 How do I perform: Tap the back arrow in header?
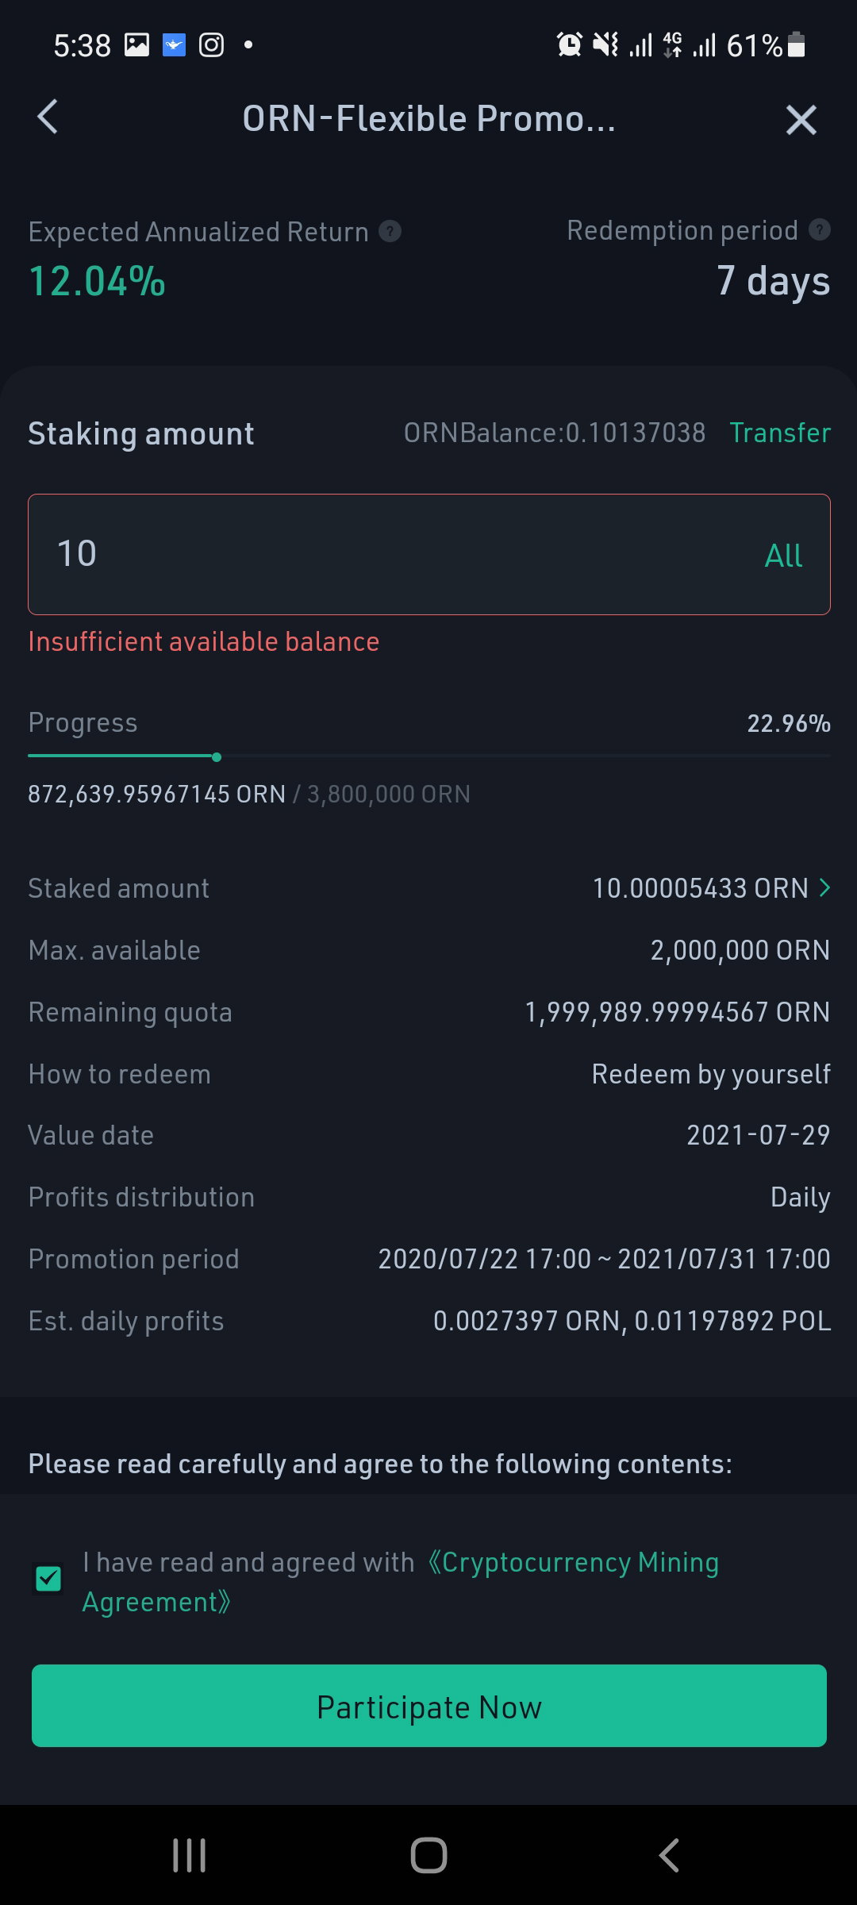point(48,117)
